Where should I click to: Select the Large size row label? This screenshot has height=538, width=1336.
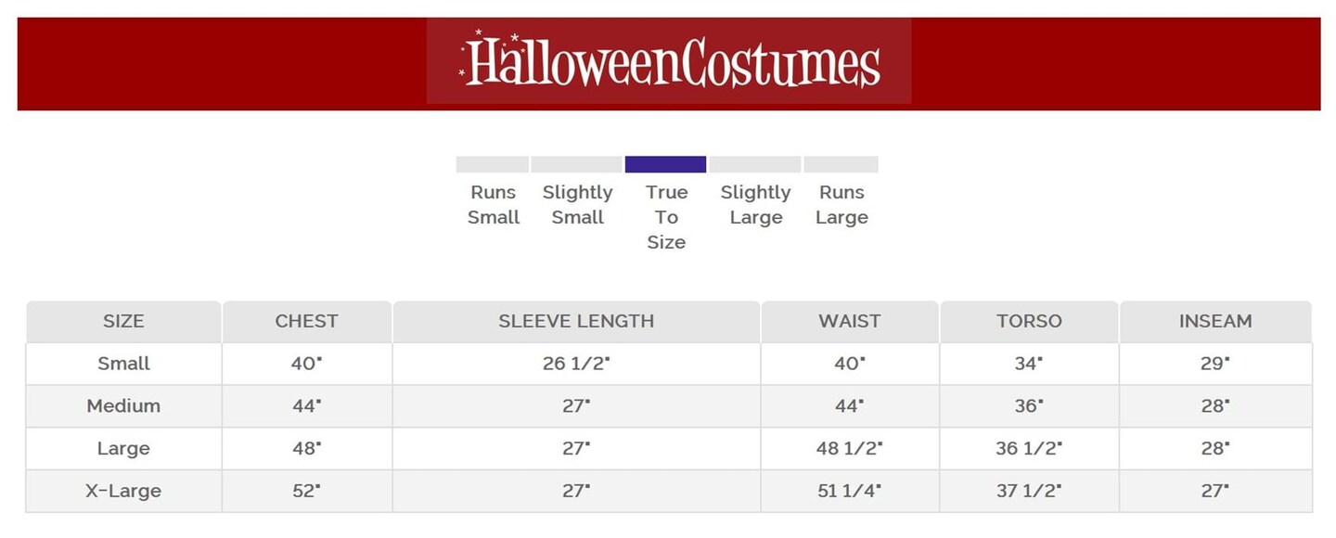click(x=123, y=449)
